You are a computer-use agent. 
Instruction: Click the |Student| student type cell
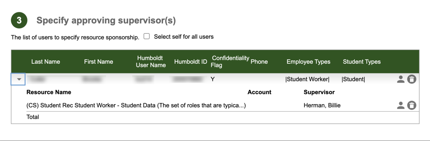pyautogui.click(x=353, y=79)
